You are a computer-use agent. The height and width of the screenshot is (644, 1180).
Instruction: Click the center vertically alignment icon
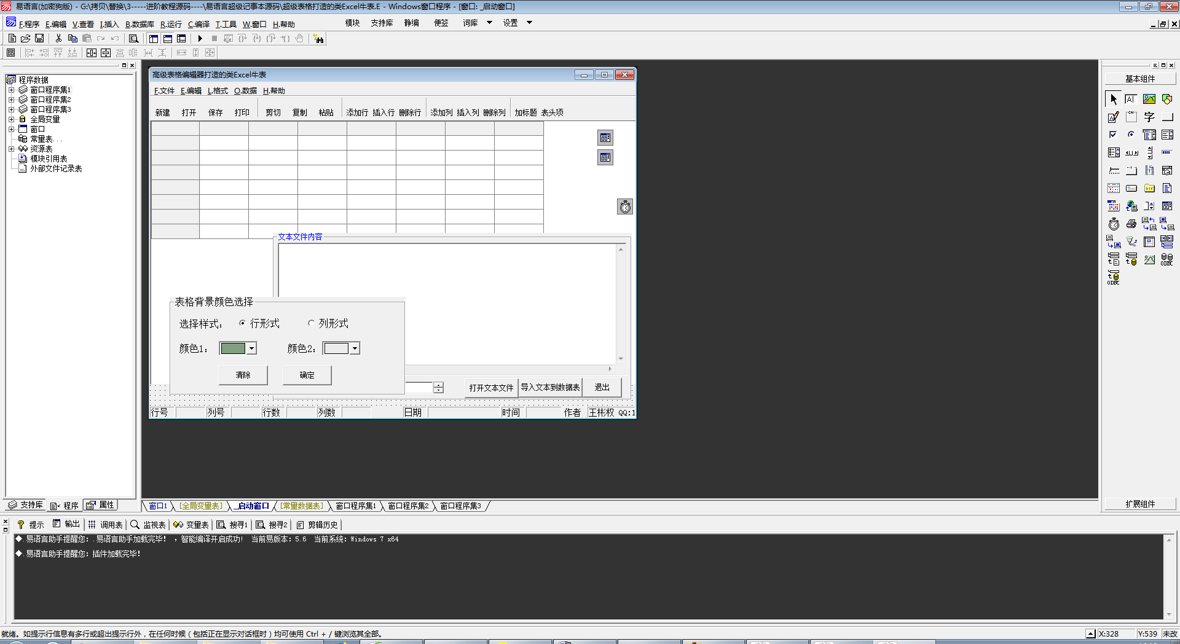coord(106,53)
